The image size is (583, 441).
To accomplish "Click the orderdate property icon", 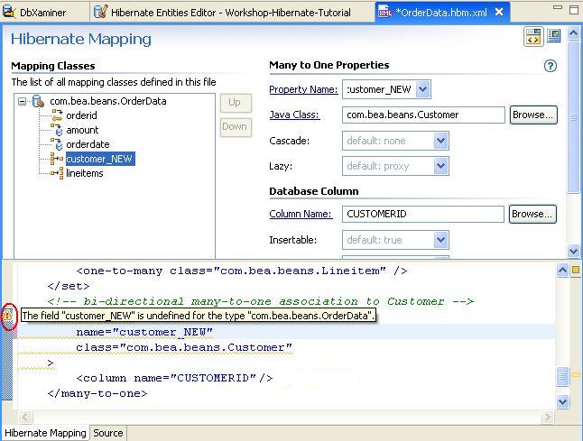I will (57, 144).
